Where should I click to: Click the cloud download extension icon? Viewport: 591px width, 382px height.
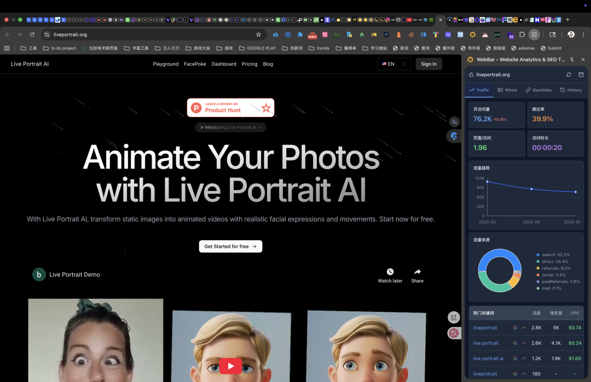point(275,34)
